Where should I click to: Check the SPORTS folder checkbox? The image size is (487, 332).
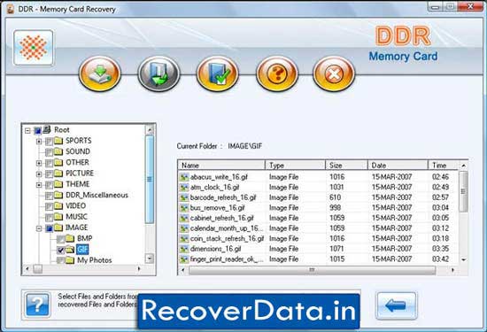tap(49, 142)
